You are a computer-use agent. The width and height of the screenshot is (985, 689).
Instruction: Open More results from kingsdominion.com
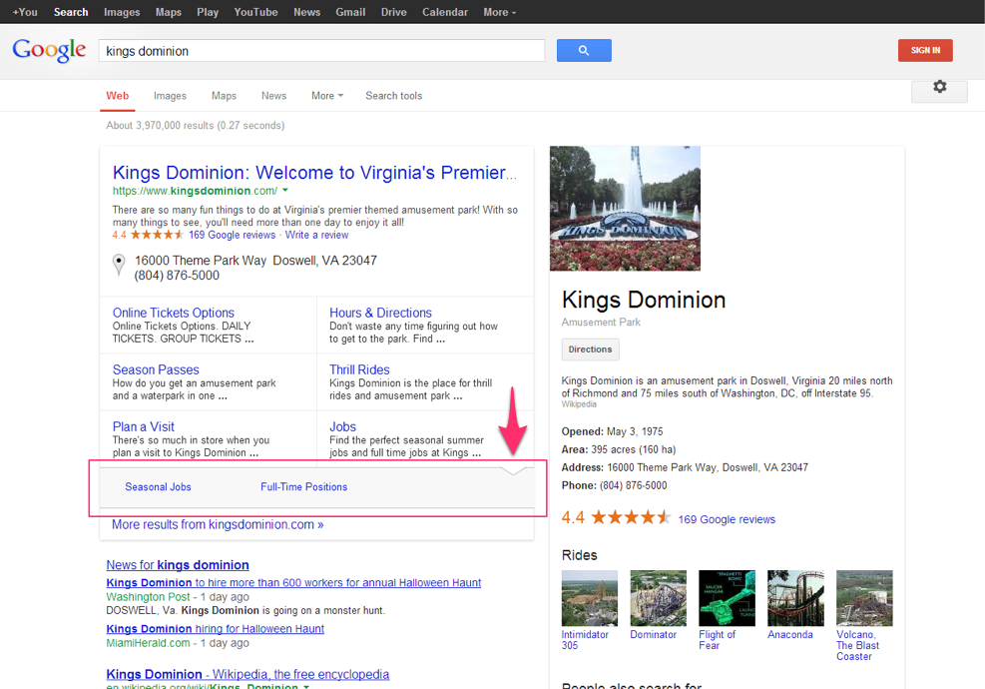(218, 524)
